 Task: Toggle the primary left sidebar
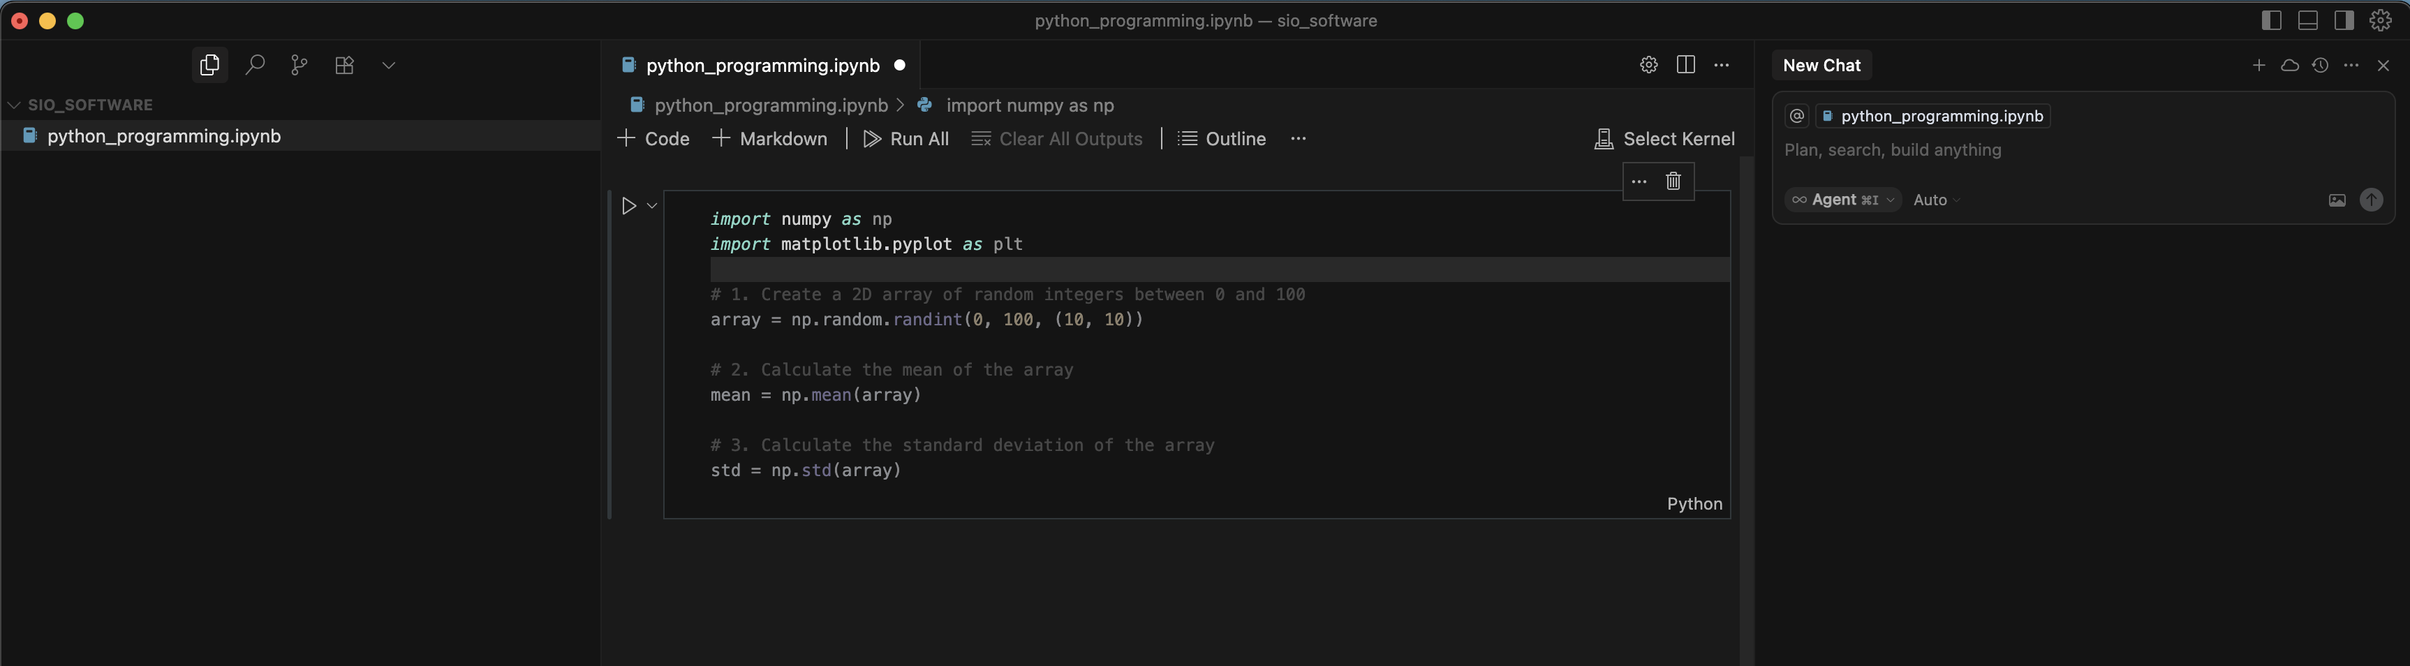(x=2270, y=20)
